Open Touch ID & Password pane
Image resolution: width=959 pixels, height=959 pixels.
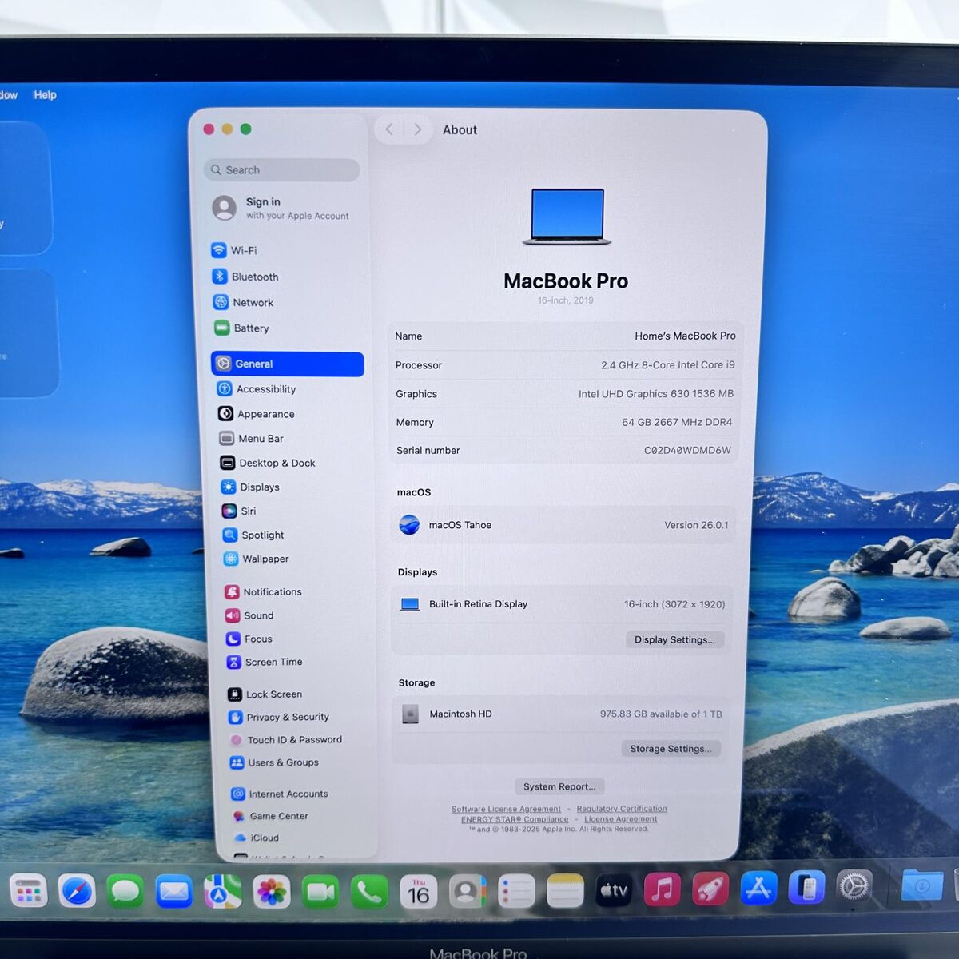click(294, 740)
